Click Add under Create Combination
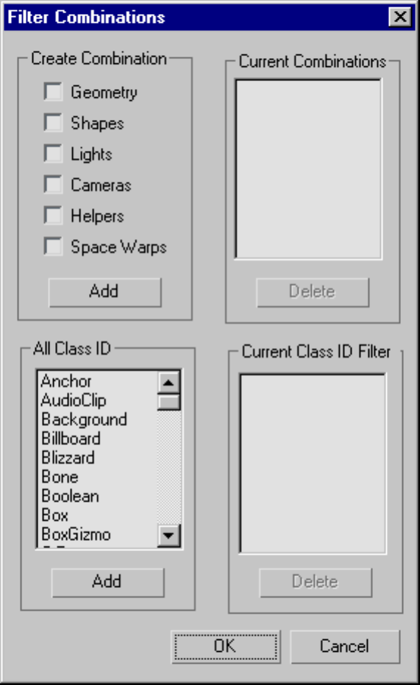 pos(104,292)
